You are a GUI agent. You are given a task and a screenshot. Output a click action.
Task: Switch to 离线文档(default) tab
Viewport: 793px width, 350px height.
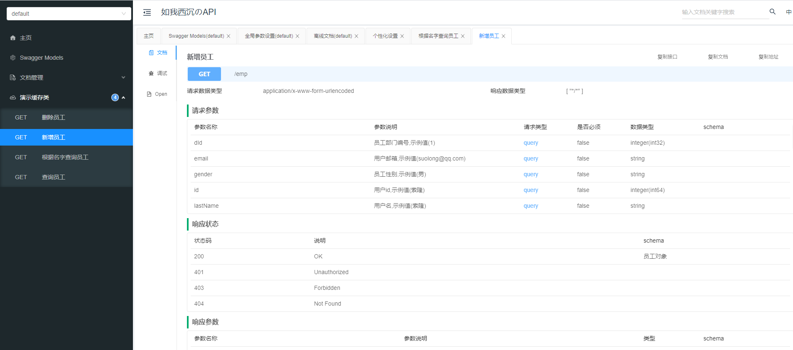click(x=333, y=36)
